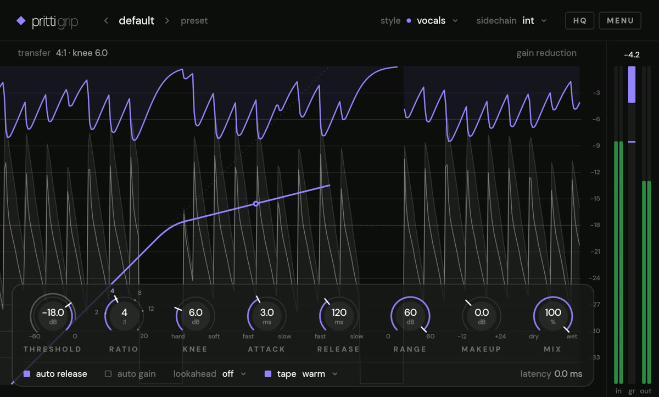The height and width of the screenshot is (397, 659).
Task: Open the tape warm dropdown
Action: click(320, 374)
